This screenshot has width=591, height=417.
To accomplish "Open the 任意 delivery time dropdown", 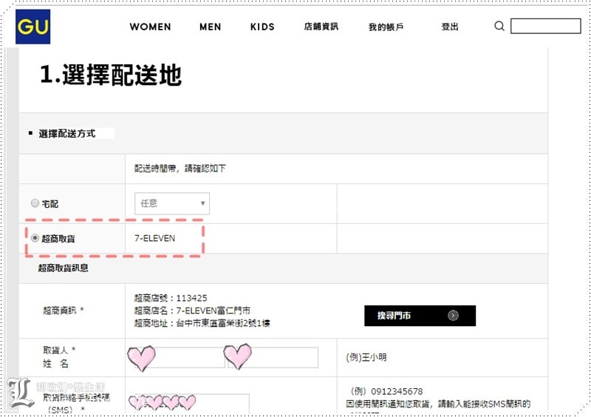I will [172, 203].
